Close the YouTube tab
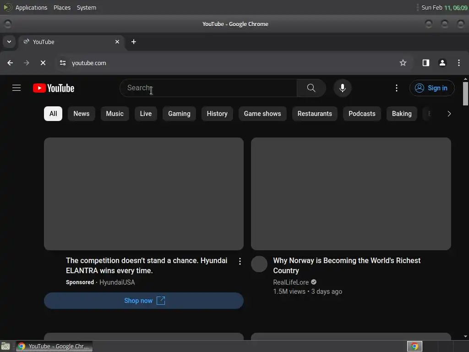This screenshot has height=352, width=469. pos(117,42)
